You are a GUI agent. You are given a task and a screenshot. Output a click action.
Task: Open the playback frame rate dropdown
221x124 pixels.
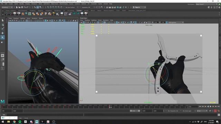click(x=202, y=111)
